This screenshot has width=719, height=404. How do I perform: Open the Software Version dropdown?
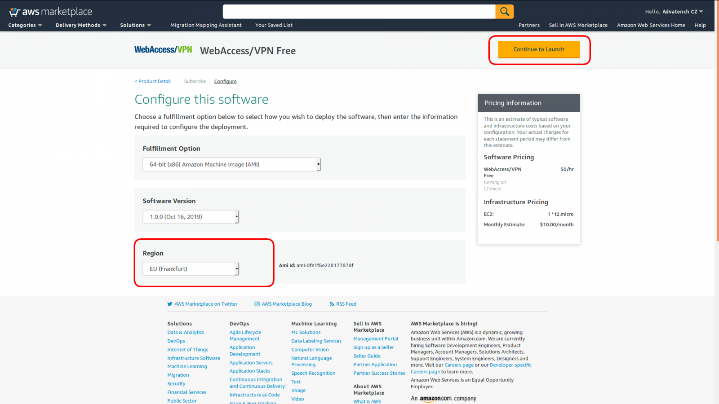tap(191, 217)
